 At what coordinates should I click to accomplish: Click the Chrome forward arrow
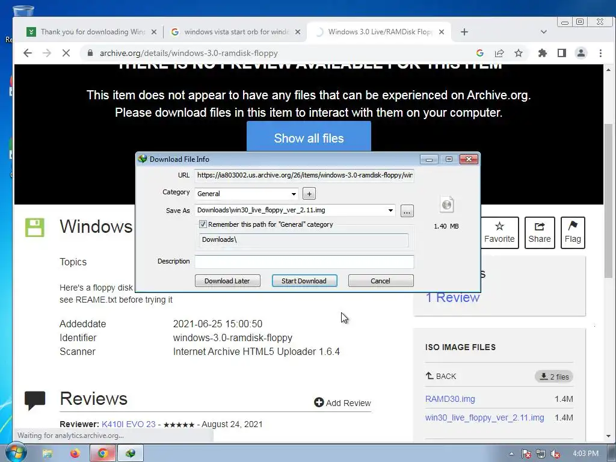click(x=47, y=53)
